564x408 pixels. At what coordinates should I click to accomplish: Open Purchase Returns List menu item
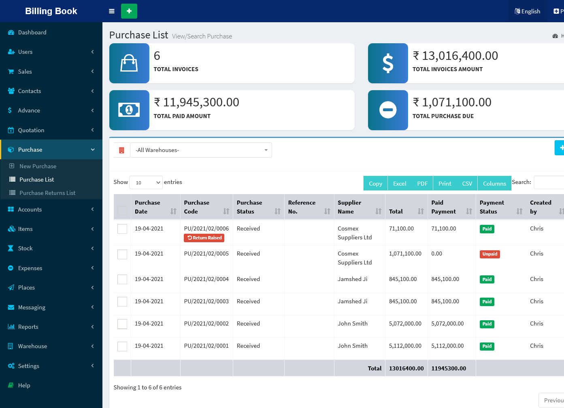[47, 193]
